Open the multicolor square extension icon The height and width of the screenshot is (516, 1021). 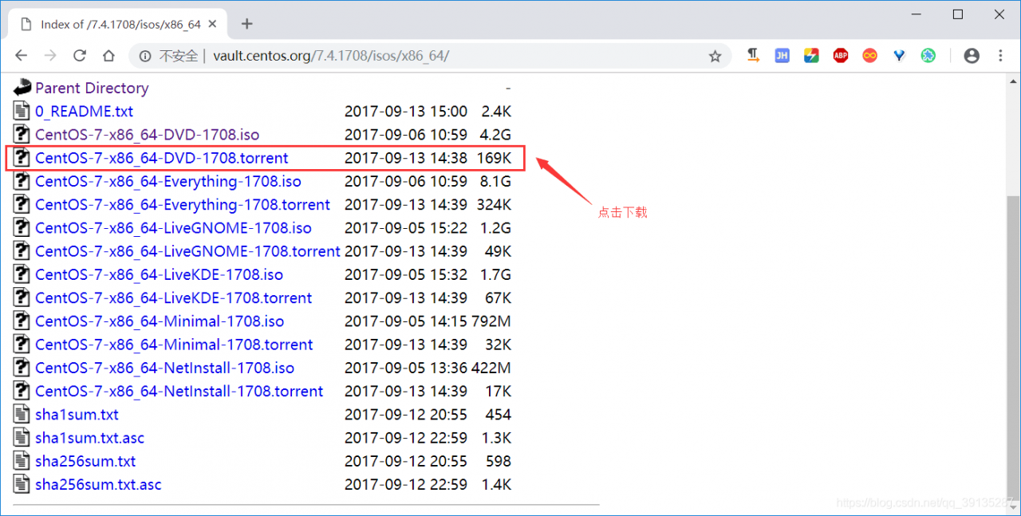click(x=811, y=56)
